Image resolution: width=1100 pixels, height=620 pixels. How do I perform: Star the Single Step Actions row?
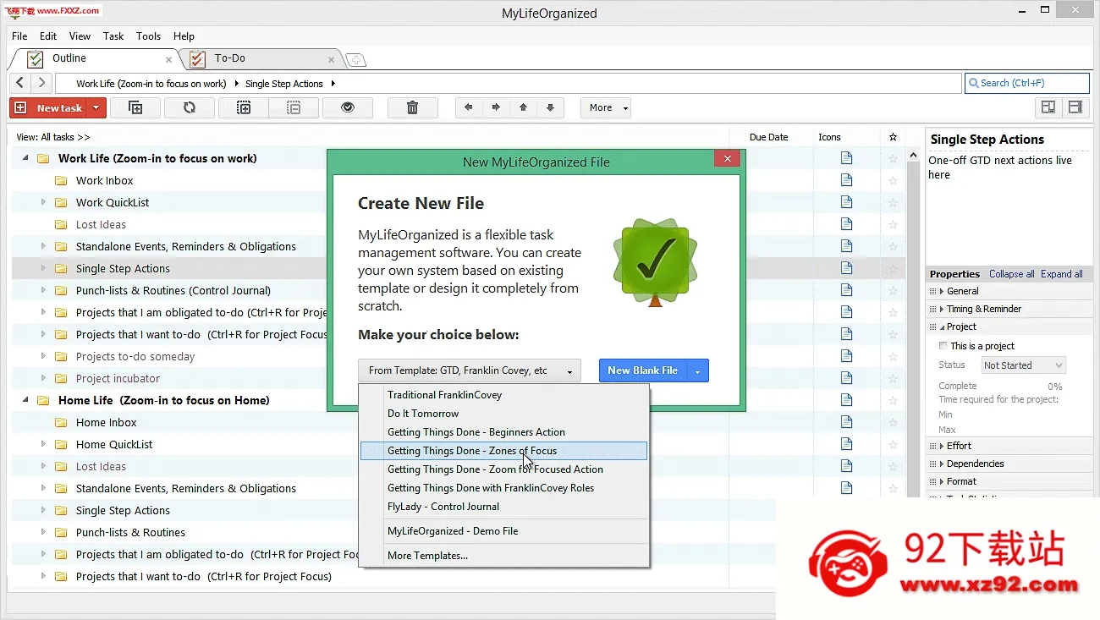click(893, 268)
